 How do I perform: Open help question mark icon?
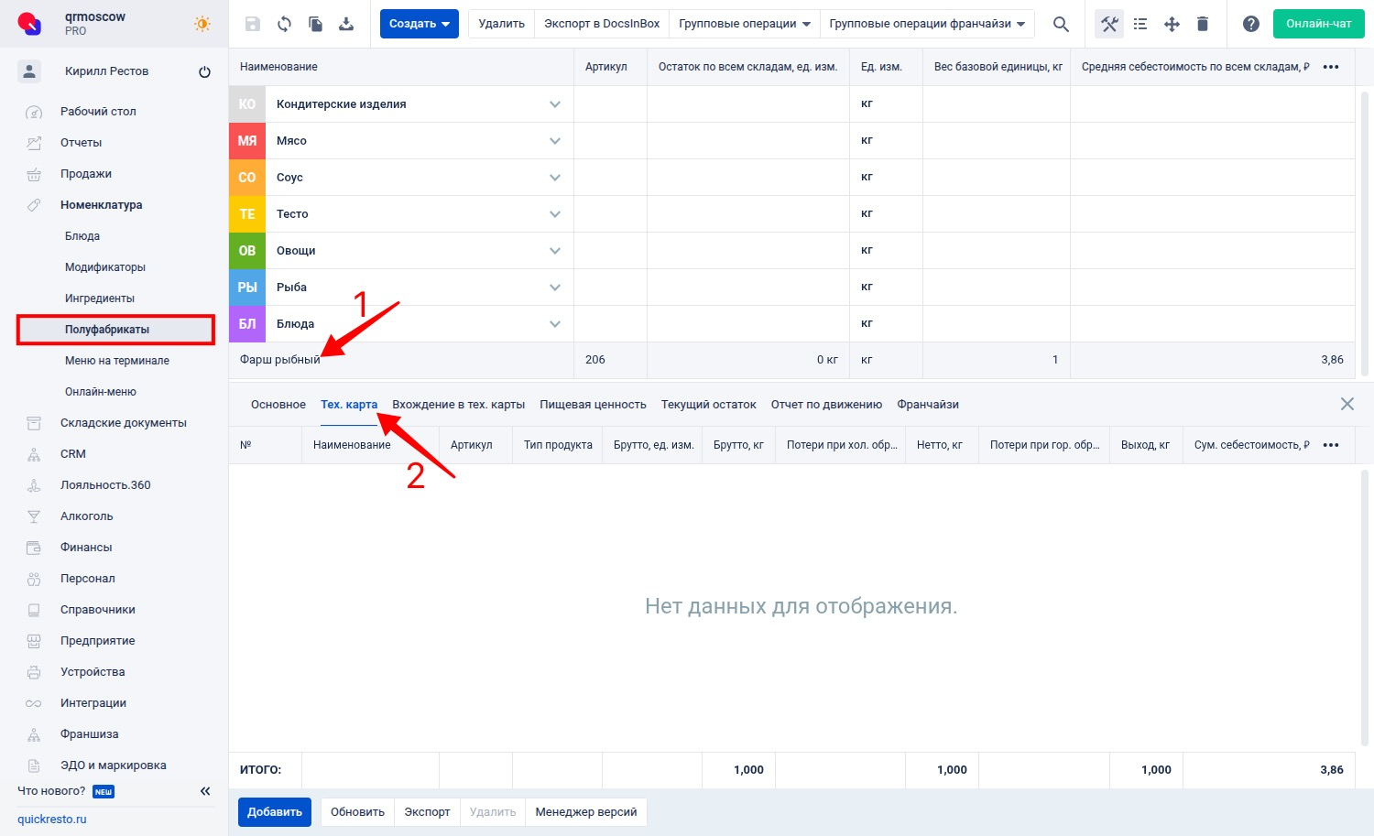1250,24
